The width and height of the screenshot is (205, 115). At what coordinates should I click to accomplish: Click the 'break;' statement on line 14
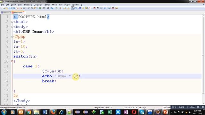click(49, 81)
